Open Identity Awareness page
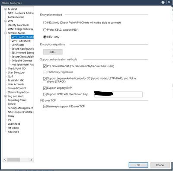This screenshot has width=173, height=171. pos(19,25)
